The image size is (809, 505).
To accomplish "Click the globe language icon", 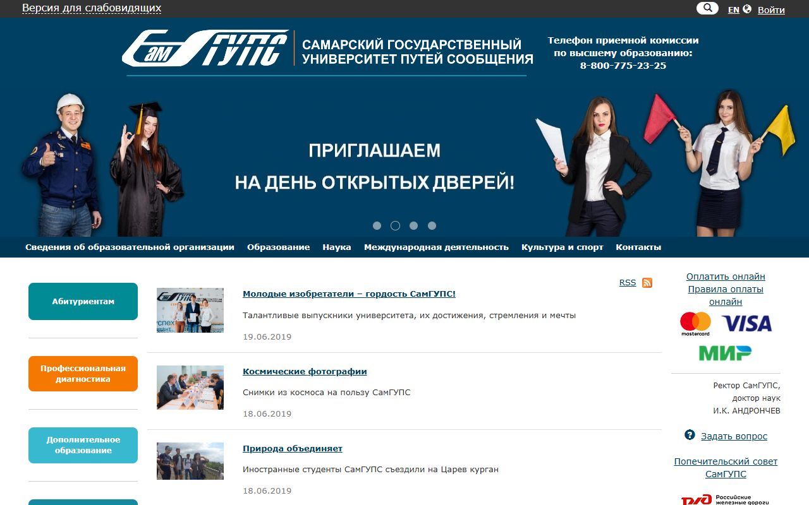I will click(x=747, y=9).
